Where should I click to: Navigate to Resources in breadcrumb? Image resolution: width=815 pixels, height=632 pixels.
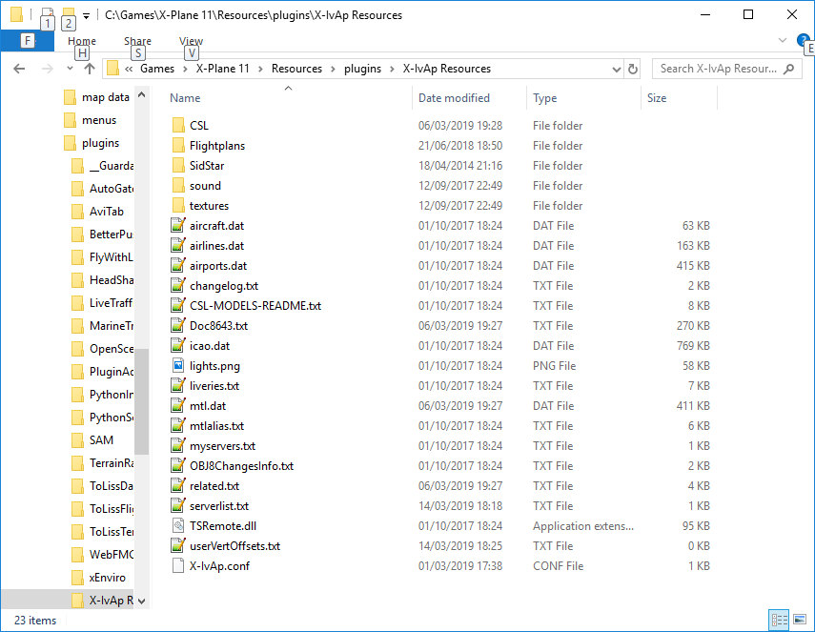coord(296,69)
